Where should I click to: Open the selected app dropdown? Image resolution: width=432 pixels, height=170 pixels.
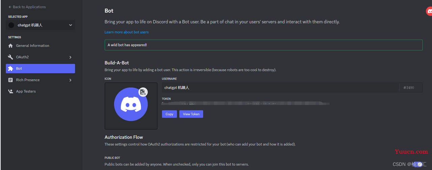click(40, 25)
